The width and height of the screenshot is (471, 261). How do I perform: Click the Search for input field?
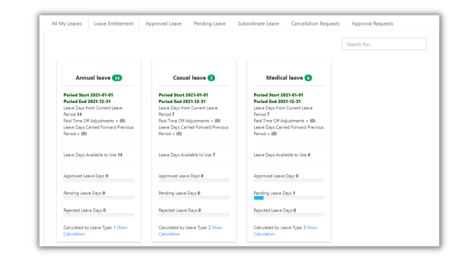point(384,44)
